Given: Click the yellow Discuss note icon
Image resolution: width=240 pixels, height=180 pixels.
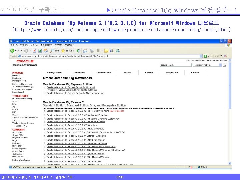Looking at the screenshot, I should (106, 51).
